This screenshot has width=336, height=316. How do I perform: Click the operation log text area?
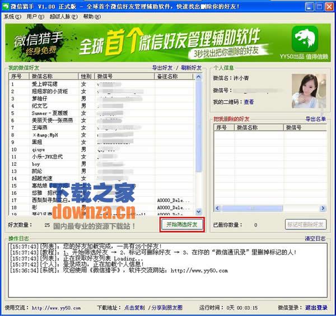pos(168,270)
